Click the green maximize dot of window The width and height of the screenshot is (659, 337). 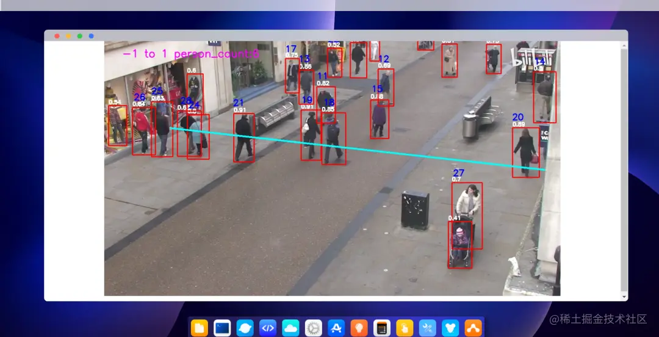point(80,36)
